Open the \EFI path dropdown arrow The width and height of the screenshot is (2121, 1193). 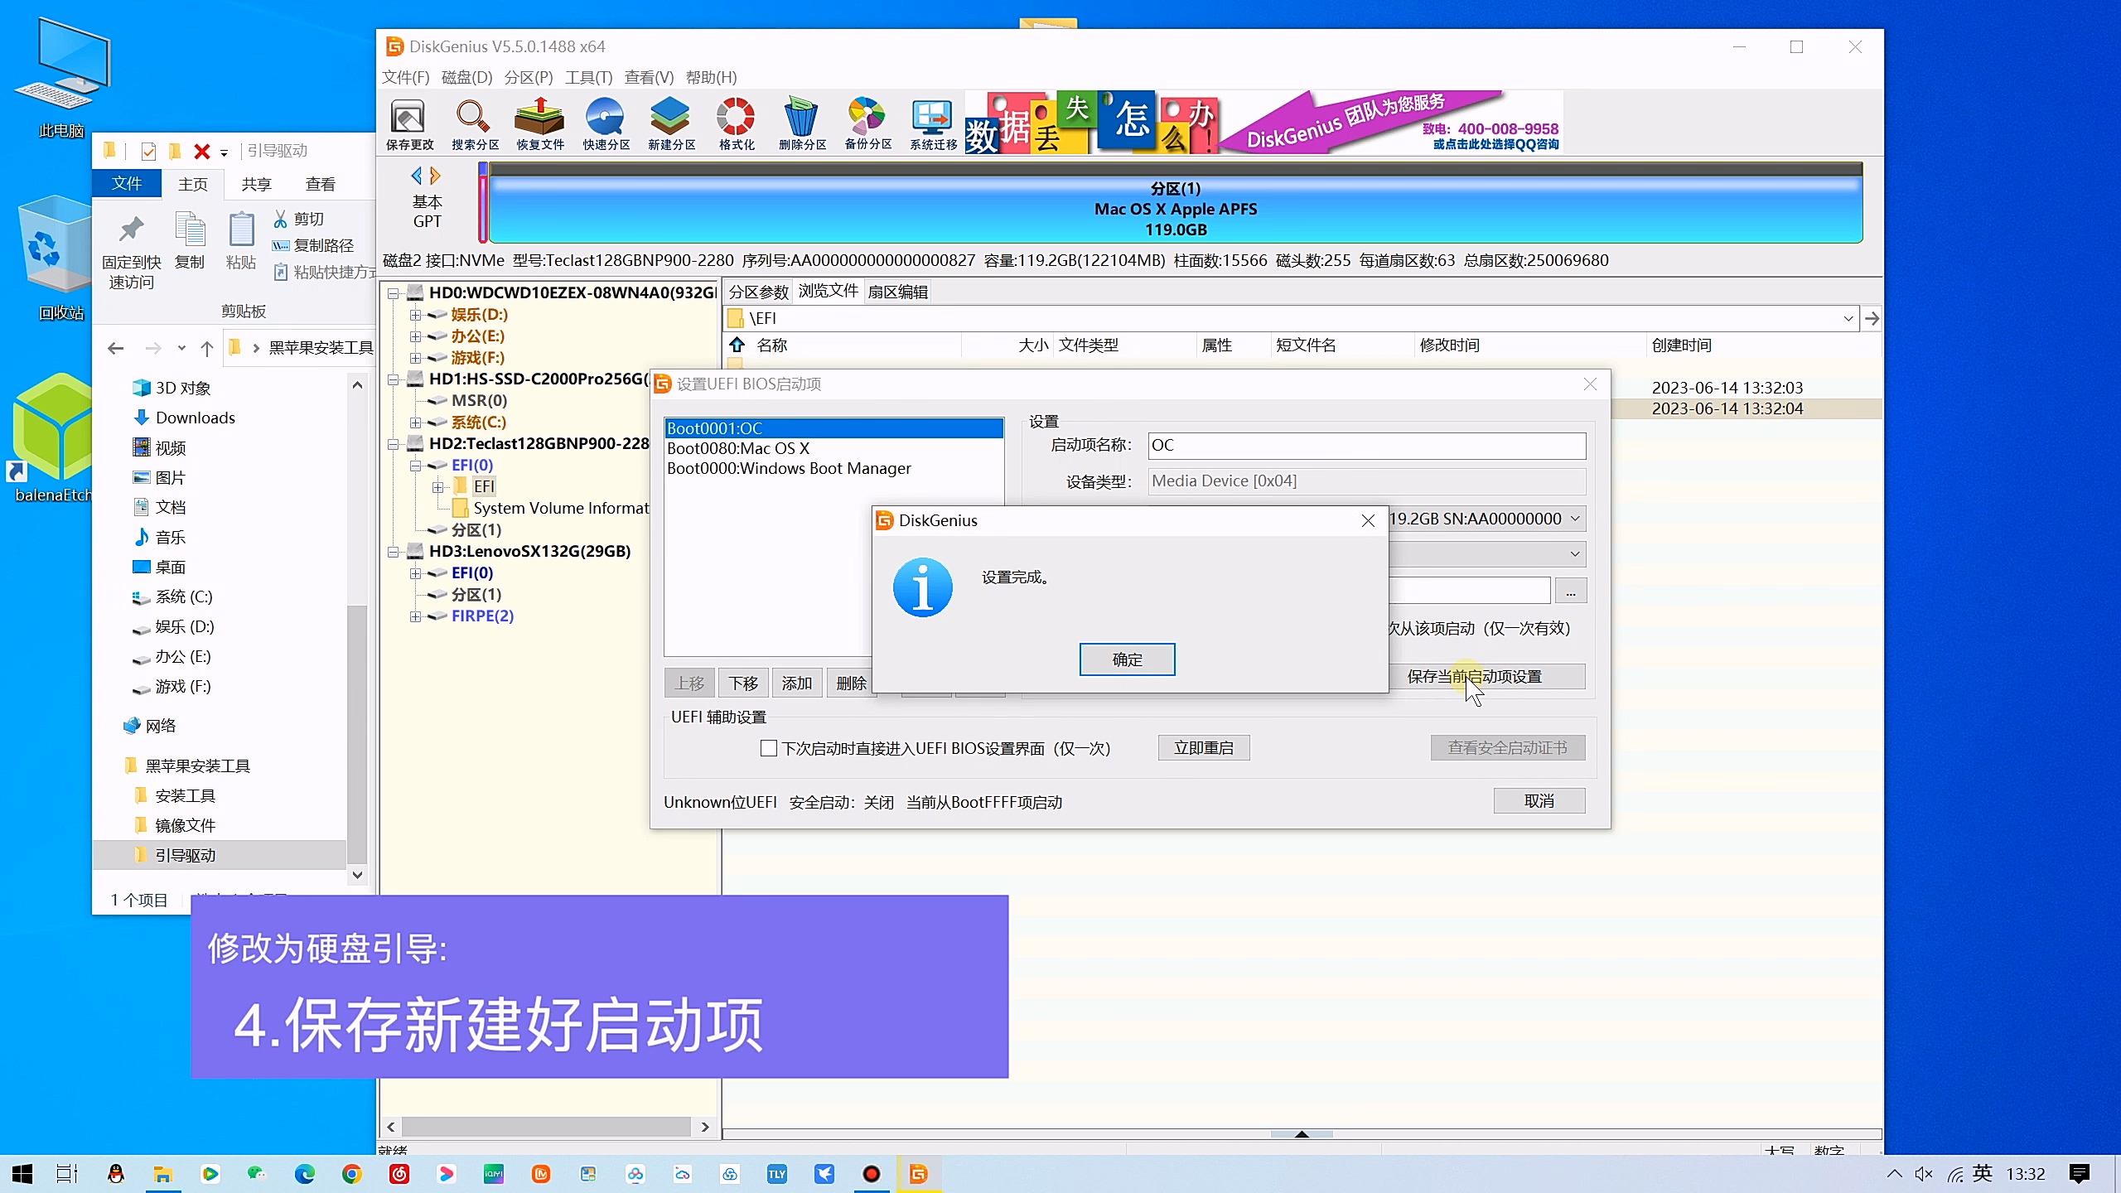[x=1848, y=319]
